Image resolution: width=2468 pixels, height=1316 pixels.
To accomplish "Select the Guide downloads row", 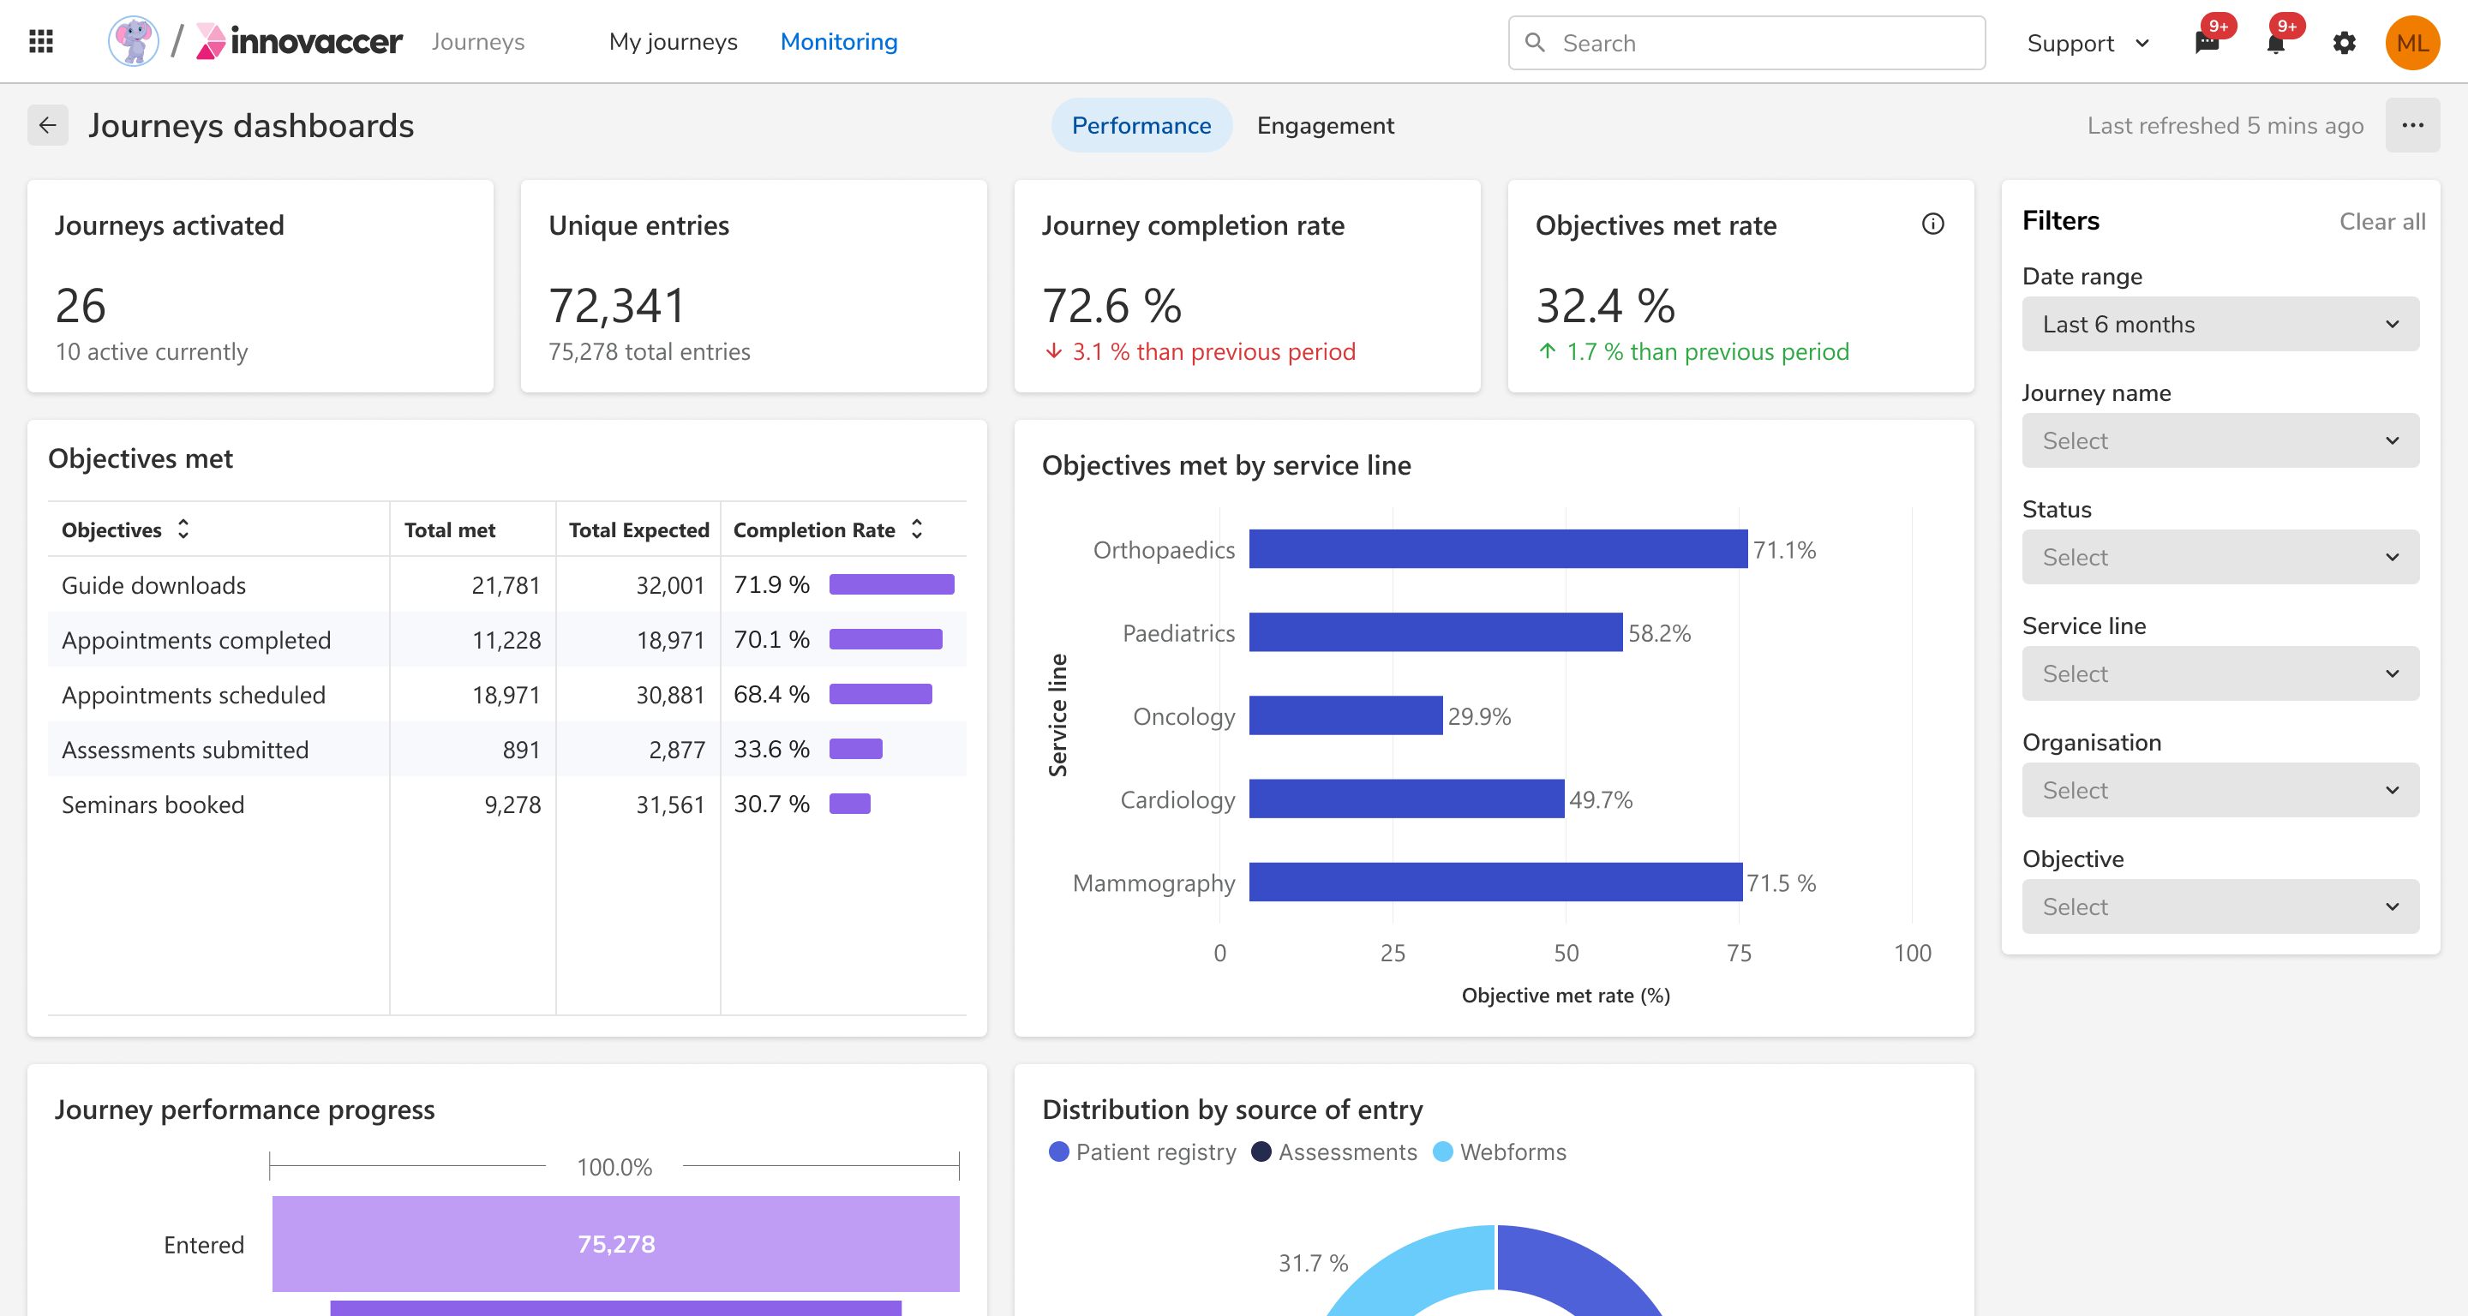I will (x=506, y=584).
